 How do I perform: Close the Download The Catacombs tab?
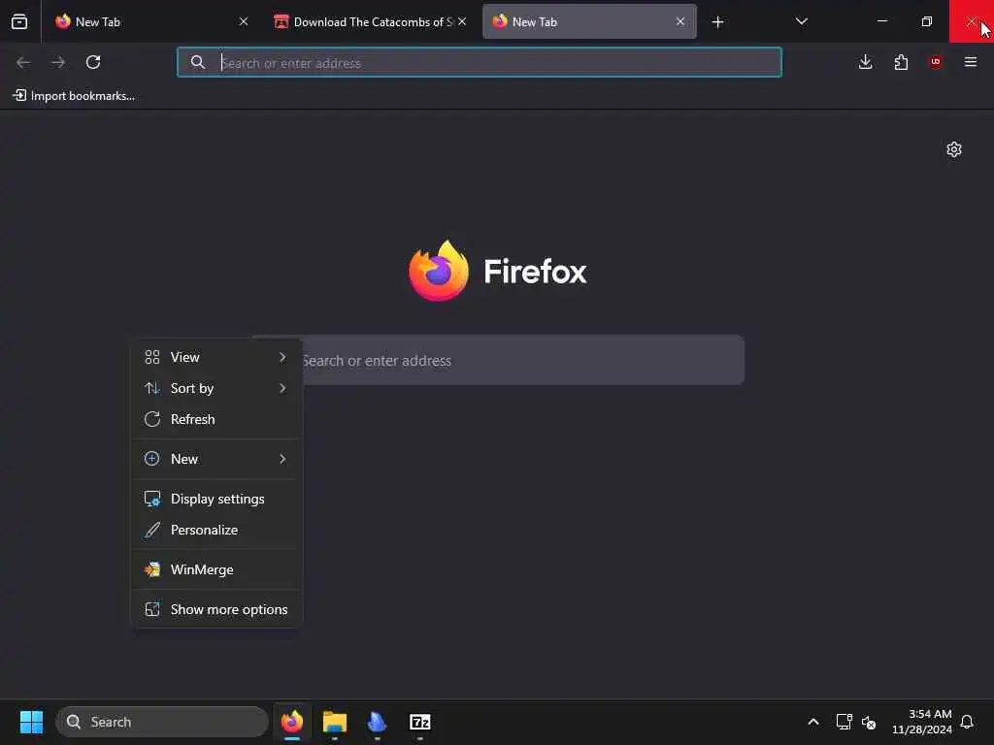pyautogui.click(x=462, y=21)
